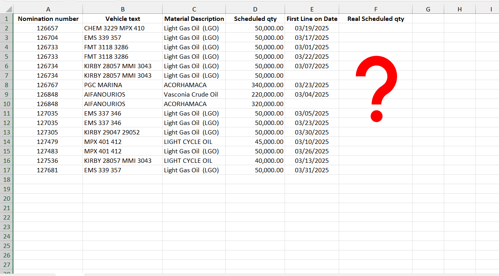The image size is (499, 276).
Task: Select nomination number cell 126657
Action: pos(48,28)
